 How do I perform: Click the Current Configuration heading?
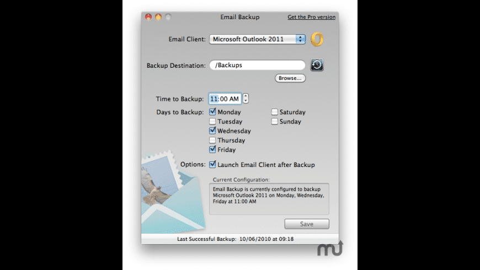click(241, 180)
